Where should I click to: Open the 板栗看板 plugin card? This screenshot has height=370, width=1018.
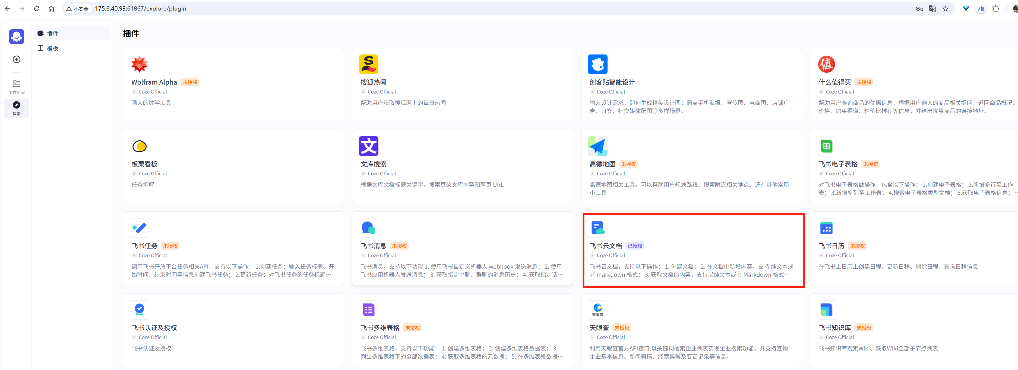[x=233, y=166]
